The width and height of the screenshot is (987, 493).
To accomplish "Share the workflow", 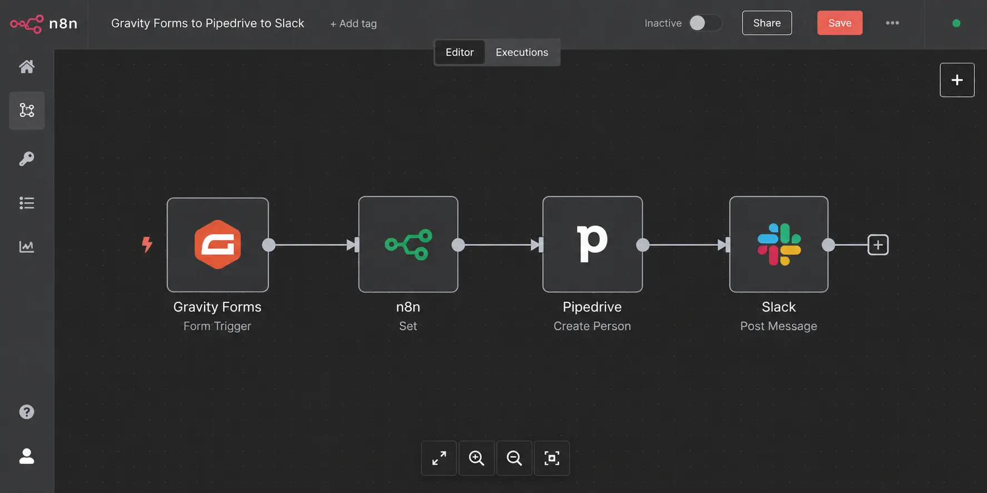I will pos(767,23).
